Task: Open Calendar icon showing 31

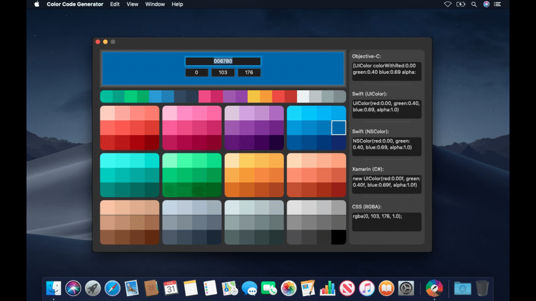Action: [171, 288]
